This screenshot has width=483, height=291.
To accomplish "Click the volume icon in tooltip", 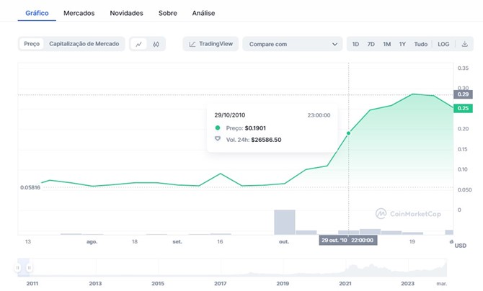I will point(218,139).
